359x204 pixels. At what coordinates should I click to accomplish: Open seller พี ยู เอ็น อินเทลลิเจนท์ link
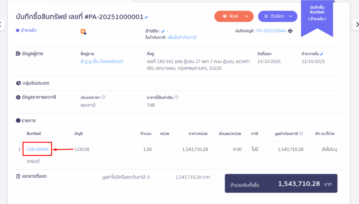click(x=102, y=62)
